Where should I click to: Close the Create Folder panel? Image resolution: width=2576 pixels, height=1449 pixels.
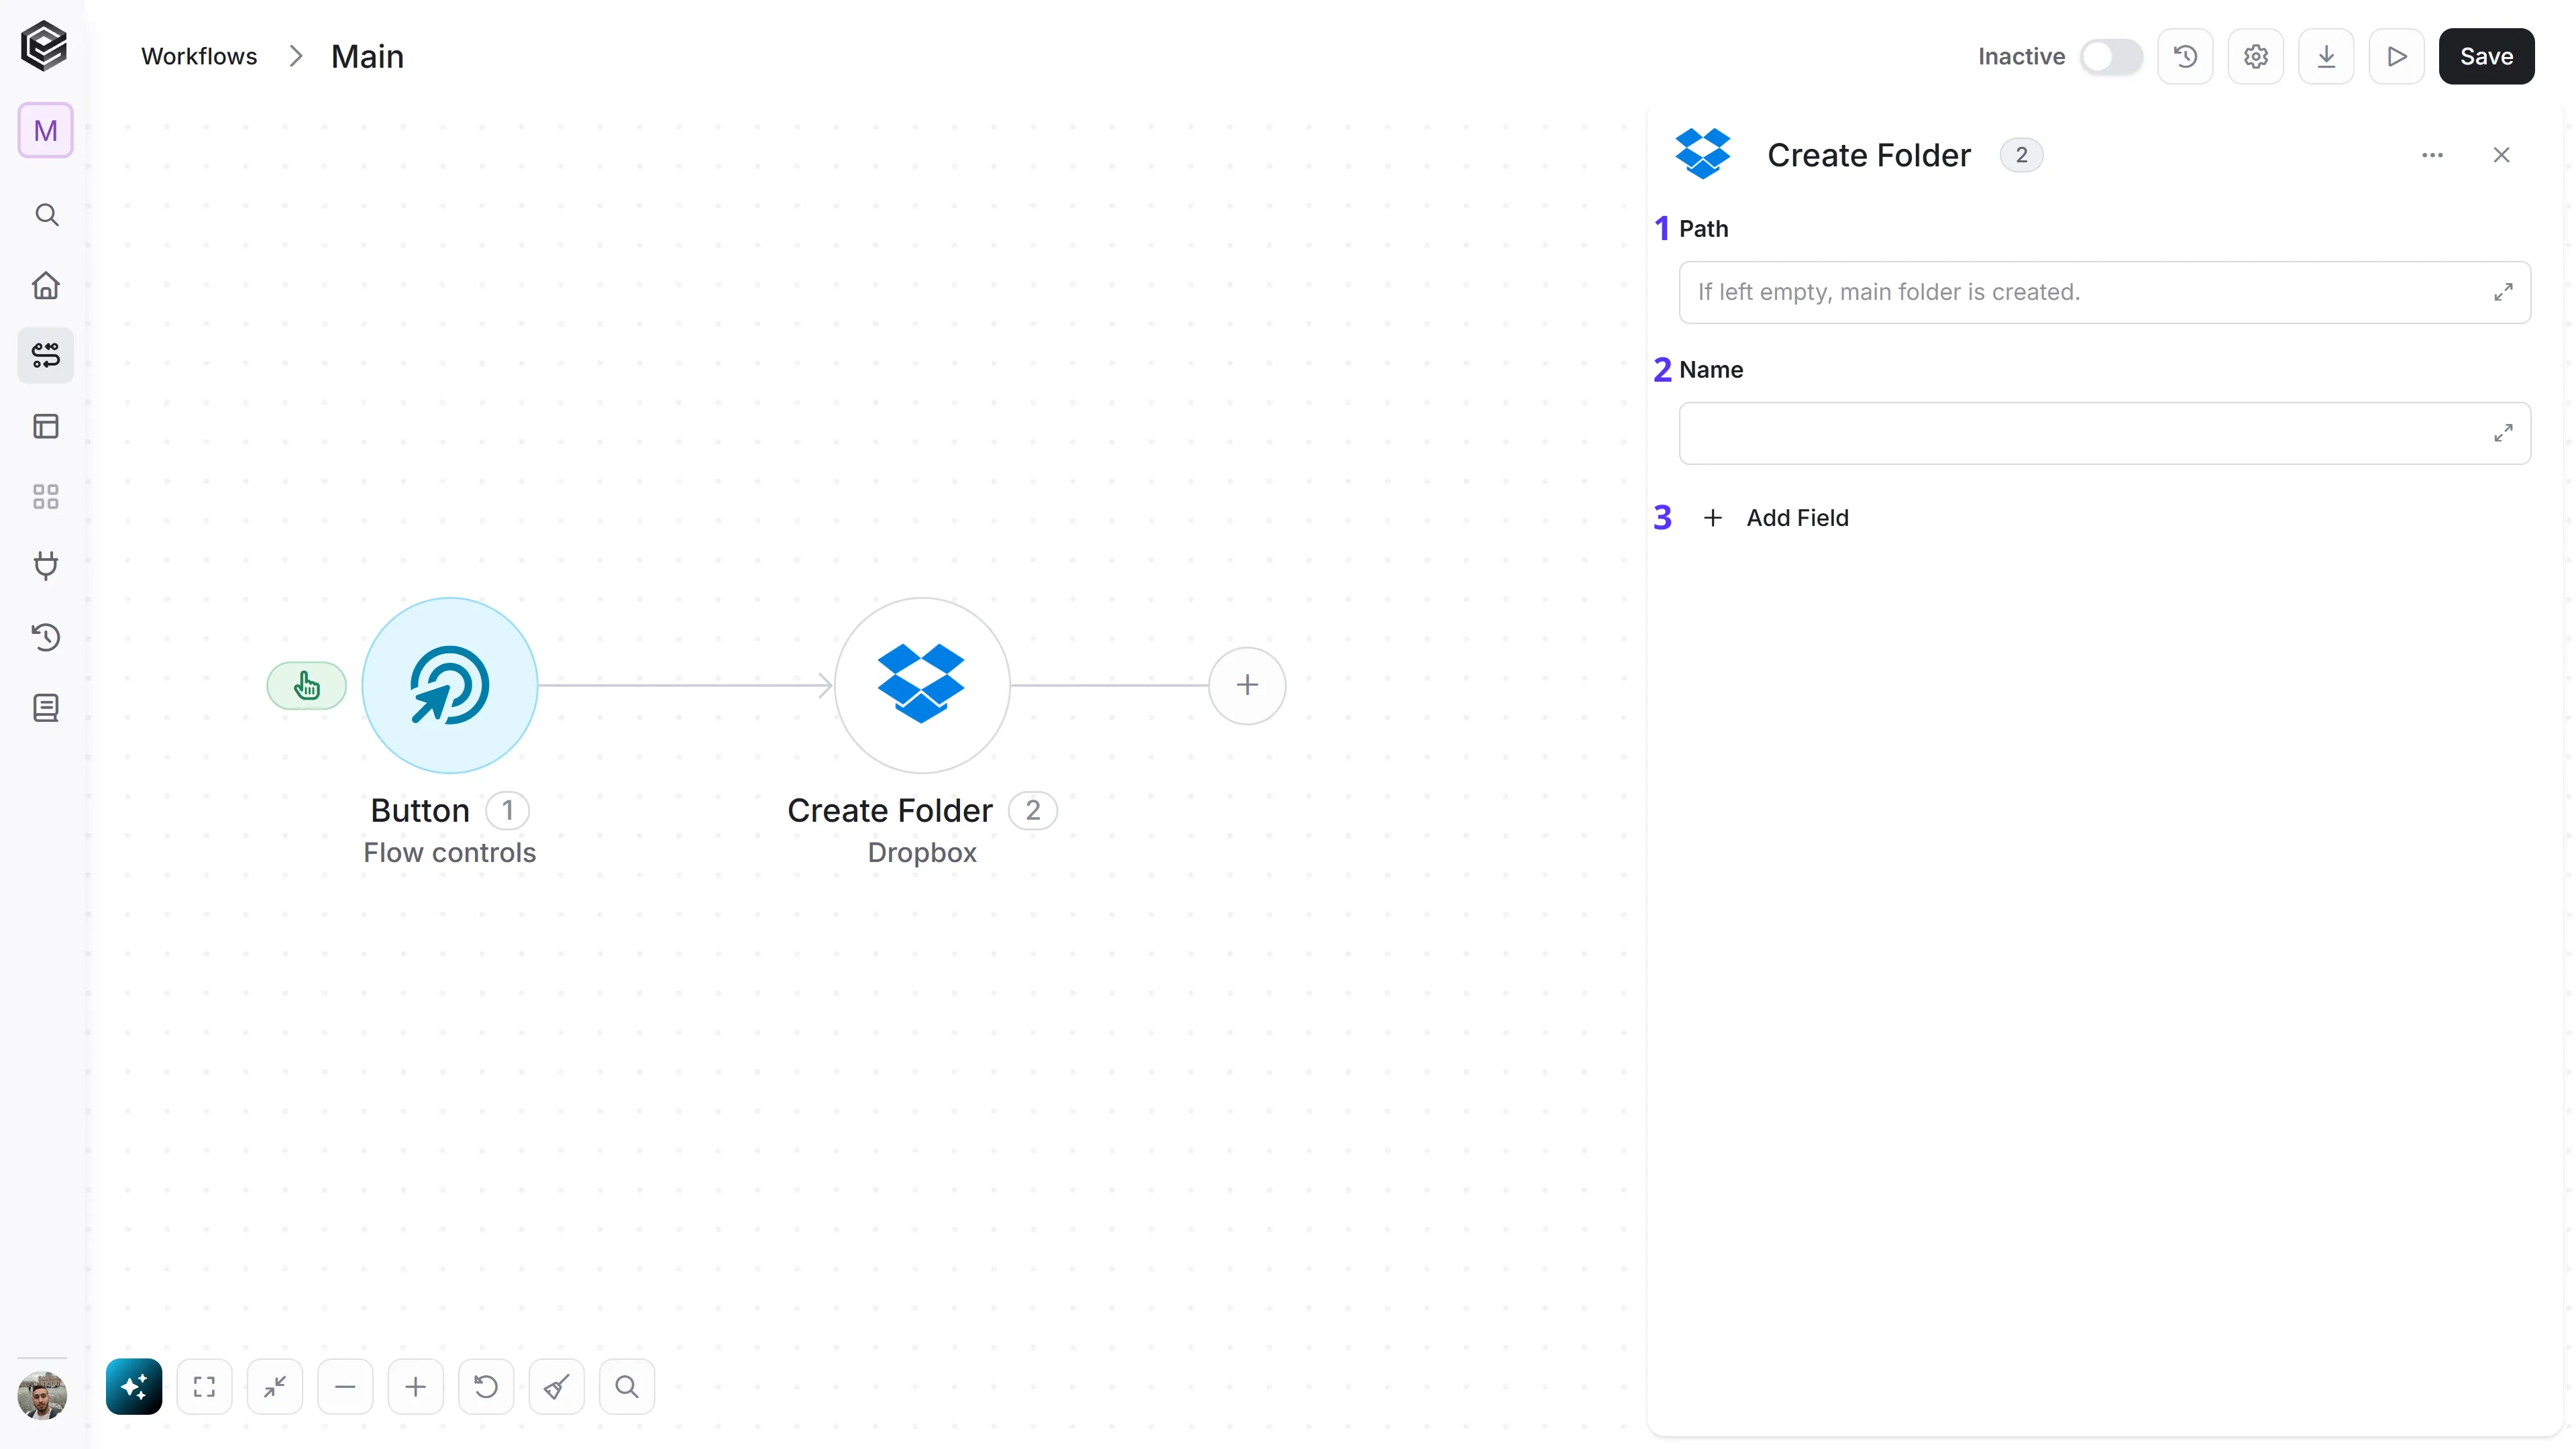tap(2502, 155)
